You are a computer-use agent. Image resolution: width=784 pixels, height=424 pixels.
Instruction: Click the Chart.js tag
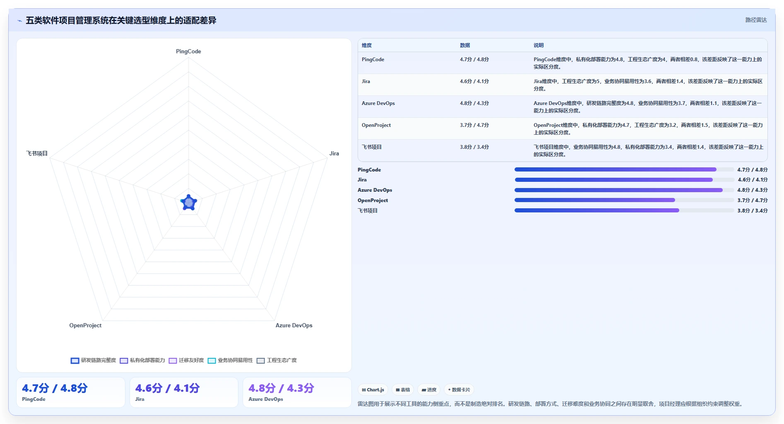[373, 390]
